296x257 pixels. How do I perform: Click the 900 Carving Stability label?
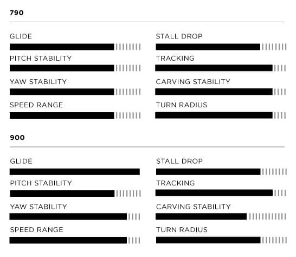(x=194, y=207)
